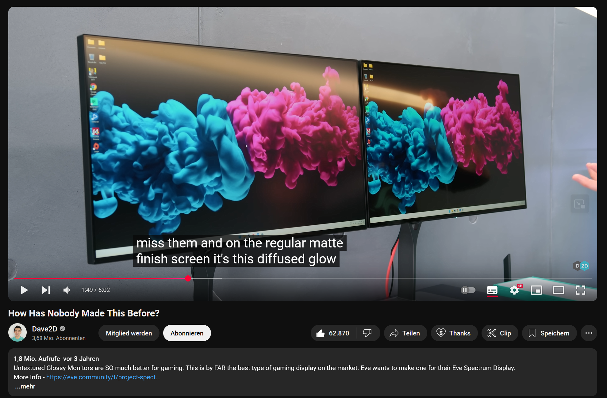Switch to theater mode

coord(558,290)
